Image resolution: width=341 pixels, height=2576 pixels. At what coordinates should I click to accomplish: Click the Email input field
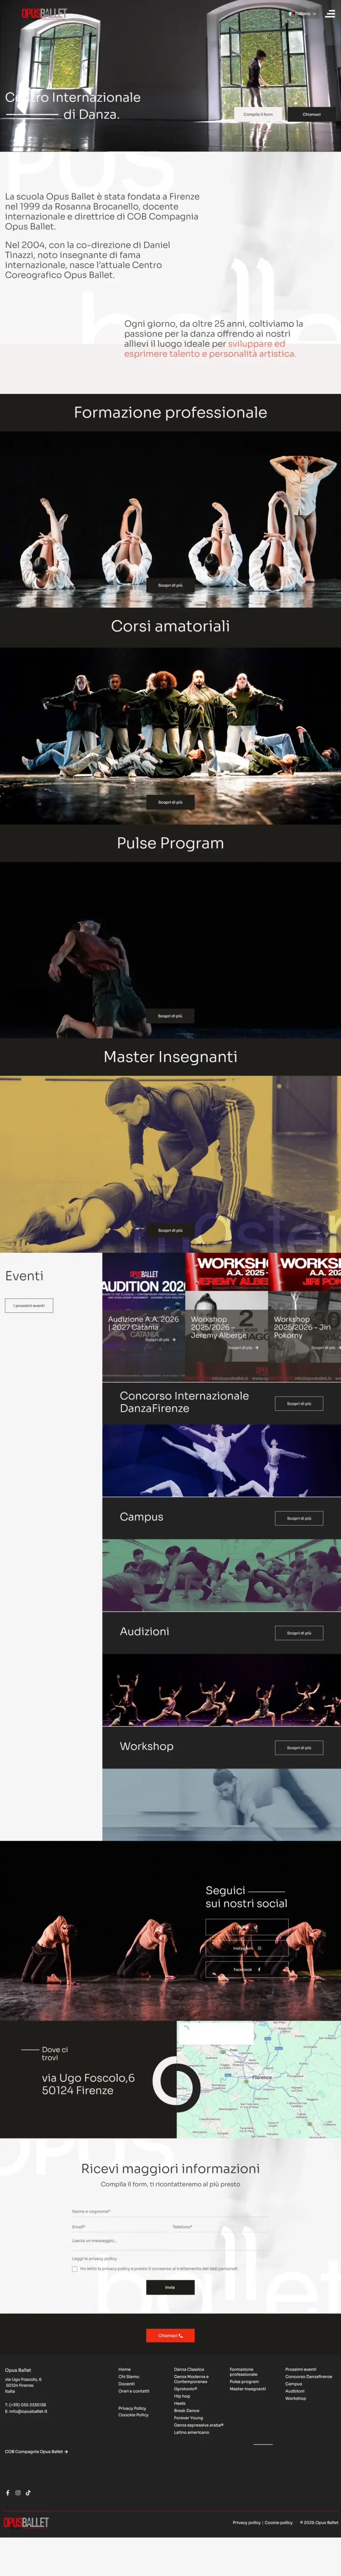[119, 2227]
